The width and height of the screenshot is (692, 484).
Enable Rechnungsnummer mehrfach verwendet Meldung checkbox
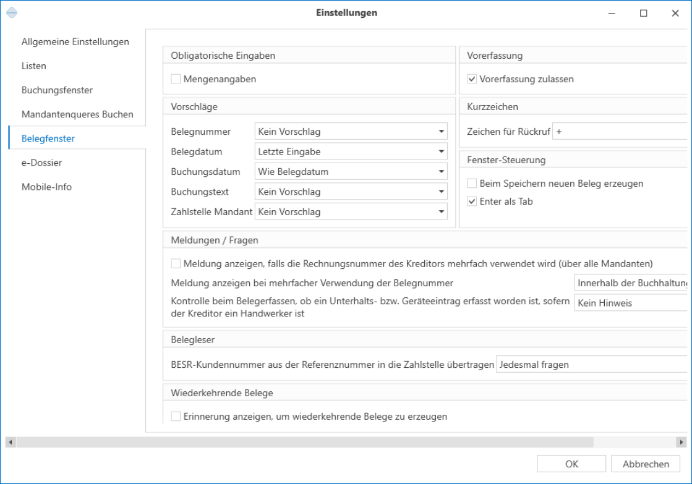pyautogui.click(x=176, y=263)
